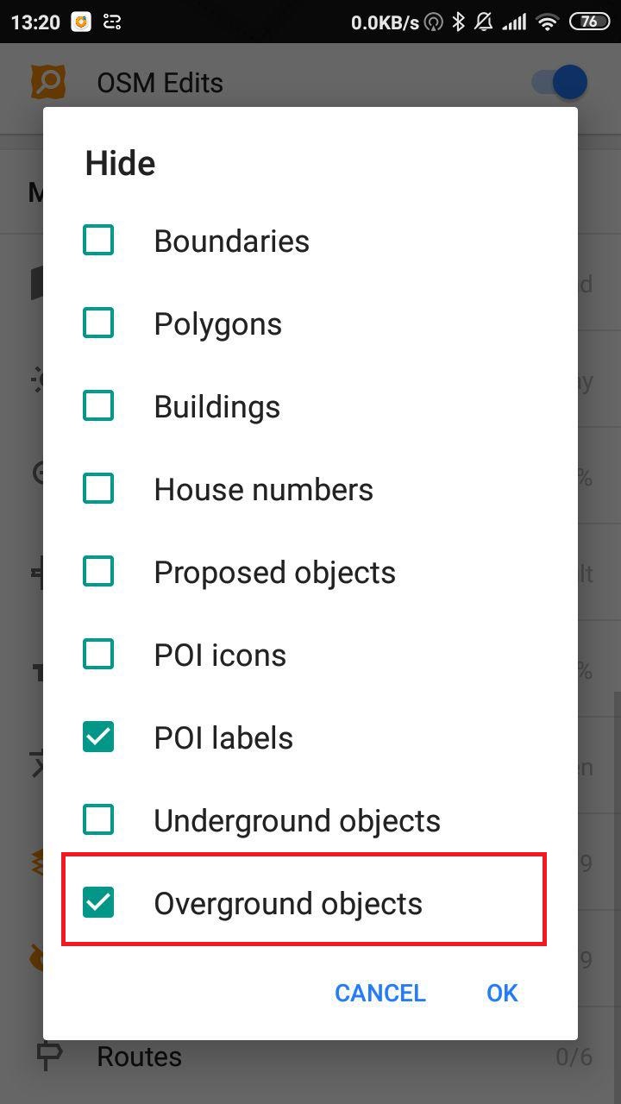
Task: Tick the Buildings checkbox
Action: click(98, 406)
